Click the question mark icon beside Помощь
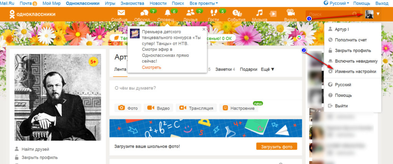Viewport: 393px width, 164px height. [x=330, y=95]
